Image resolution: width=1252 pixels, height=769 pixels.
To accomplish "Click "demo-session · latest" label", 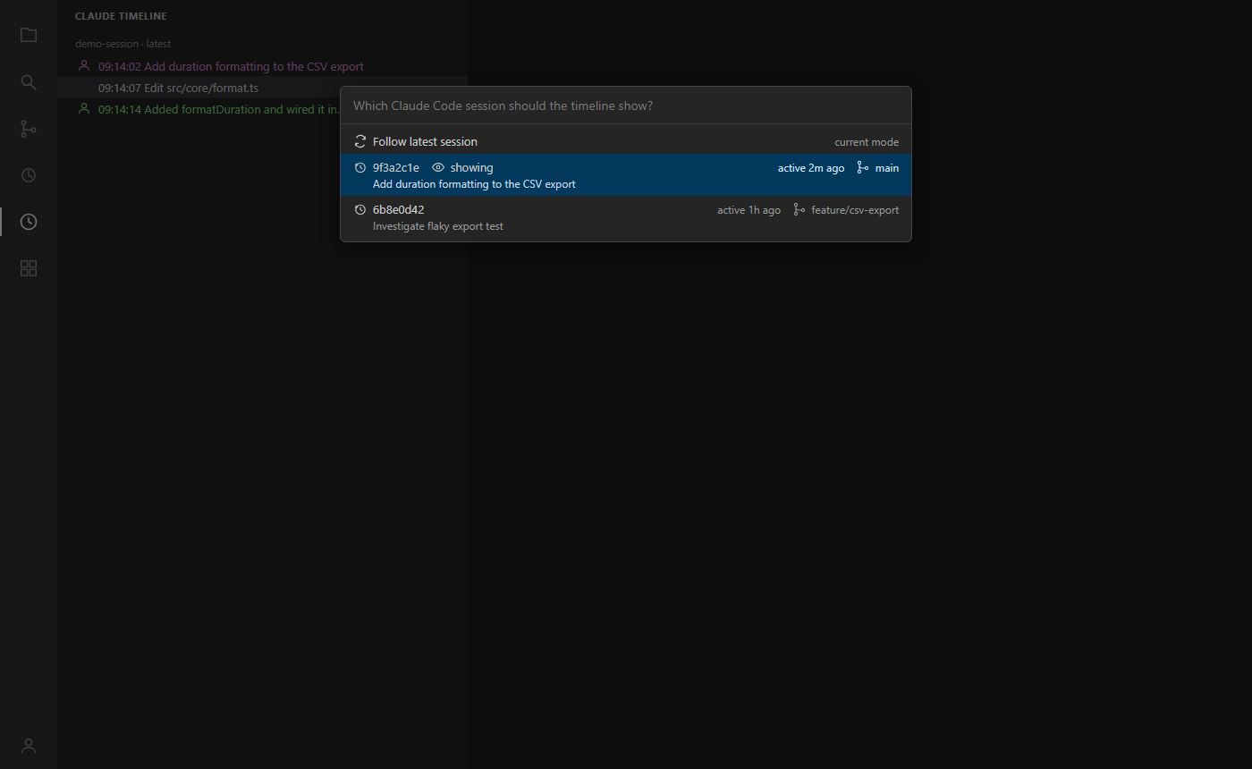I will pyautogui.click(x=123, y=44).
